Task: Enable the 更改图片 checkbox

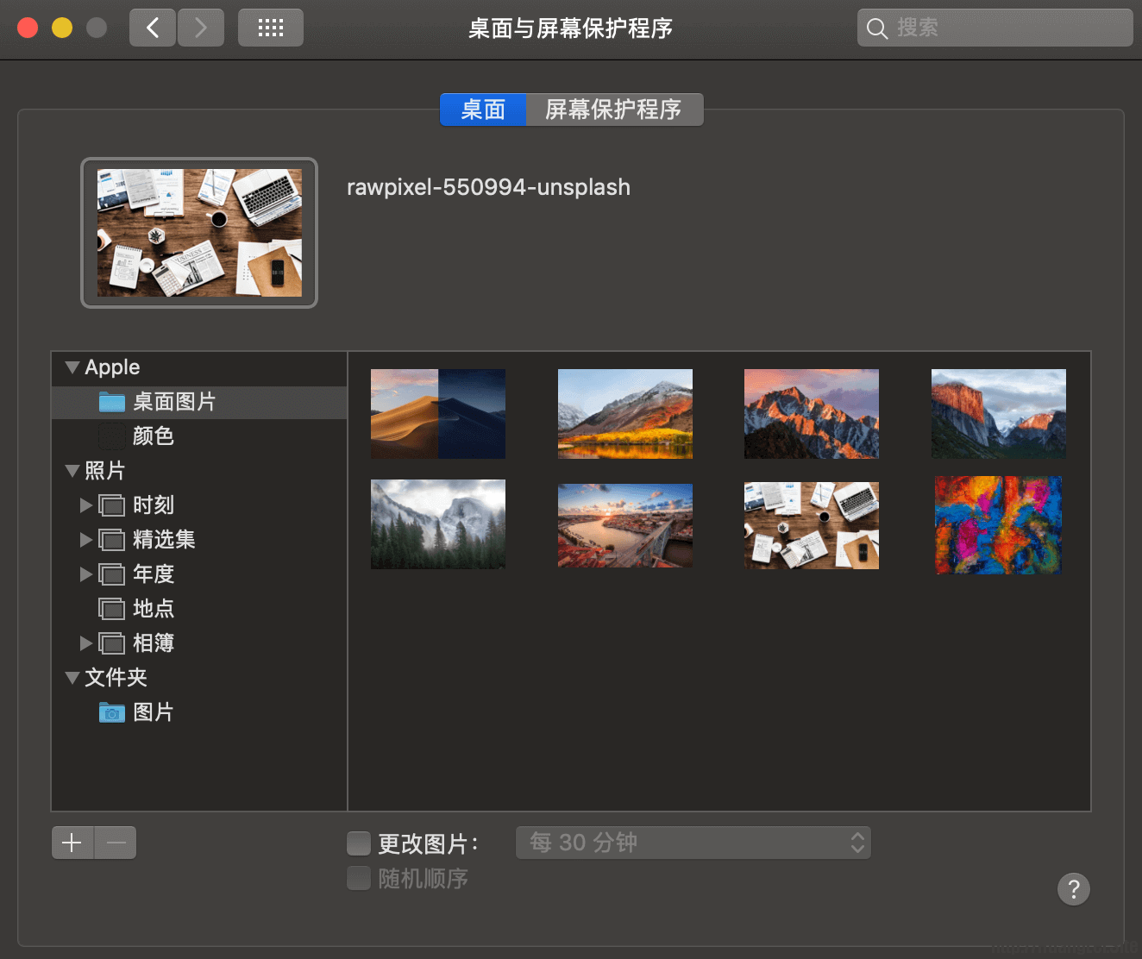Action: coord(359,843)
